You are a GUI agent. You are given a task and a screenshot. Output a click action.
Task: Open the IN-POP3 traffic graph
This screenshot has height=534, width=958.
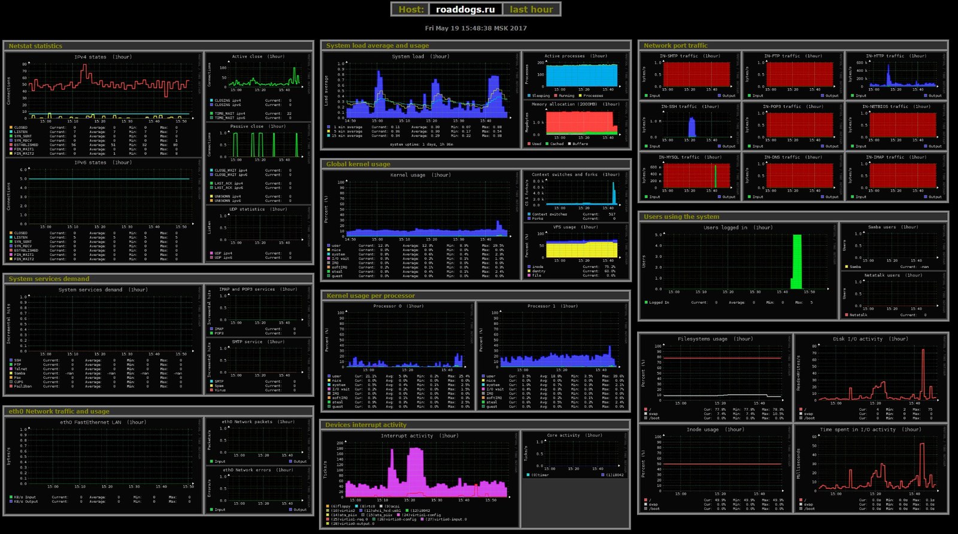793,126
